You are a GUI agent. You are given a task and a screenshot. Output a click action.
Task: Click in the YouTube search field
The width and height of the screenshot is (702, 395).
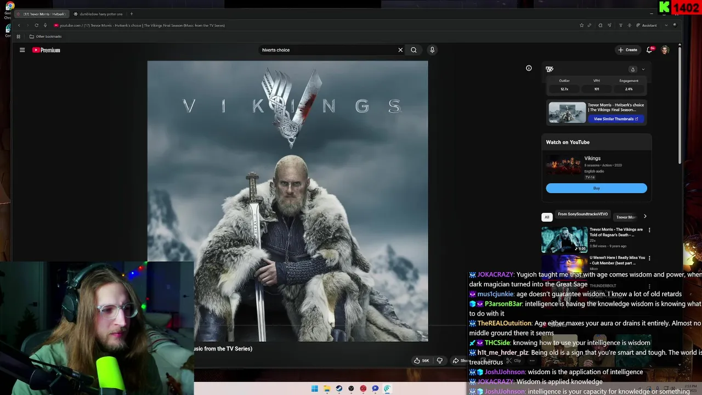[x=328, y=50]
